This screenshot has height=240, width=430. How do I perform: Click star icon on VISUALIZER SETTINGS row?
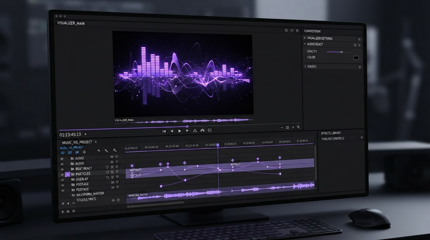359,39
